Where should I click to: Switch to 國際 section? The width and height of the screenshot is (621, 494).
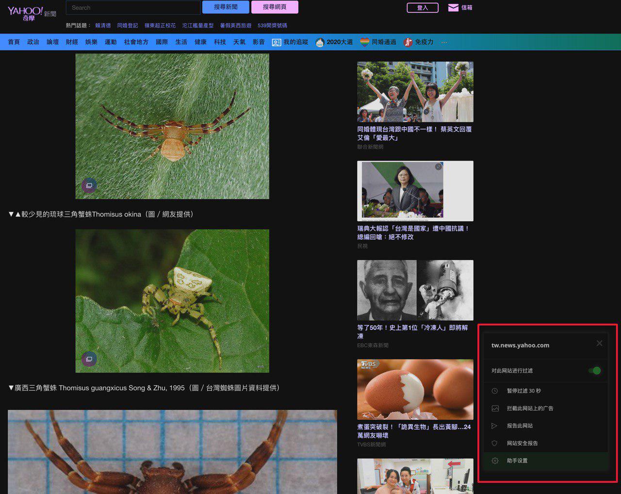pos(162,42)
